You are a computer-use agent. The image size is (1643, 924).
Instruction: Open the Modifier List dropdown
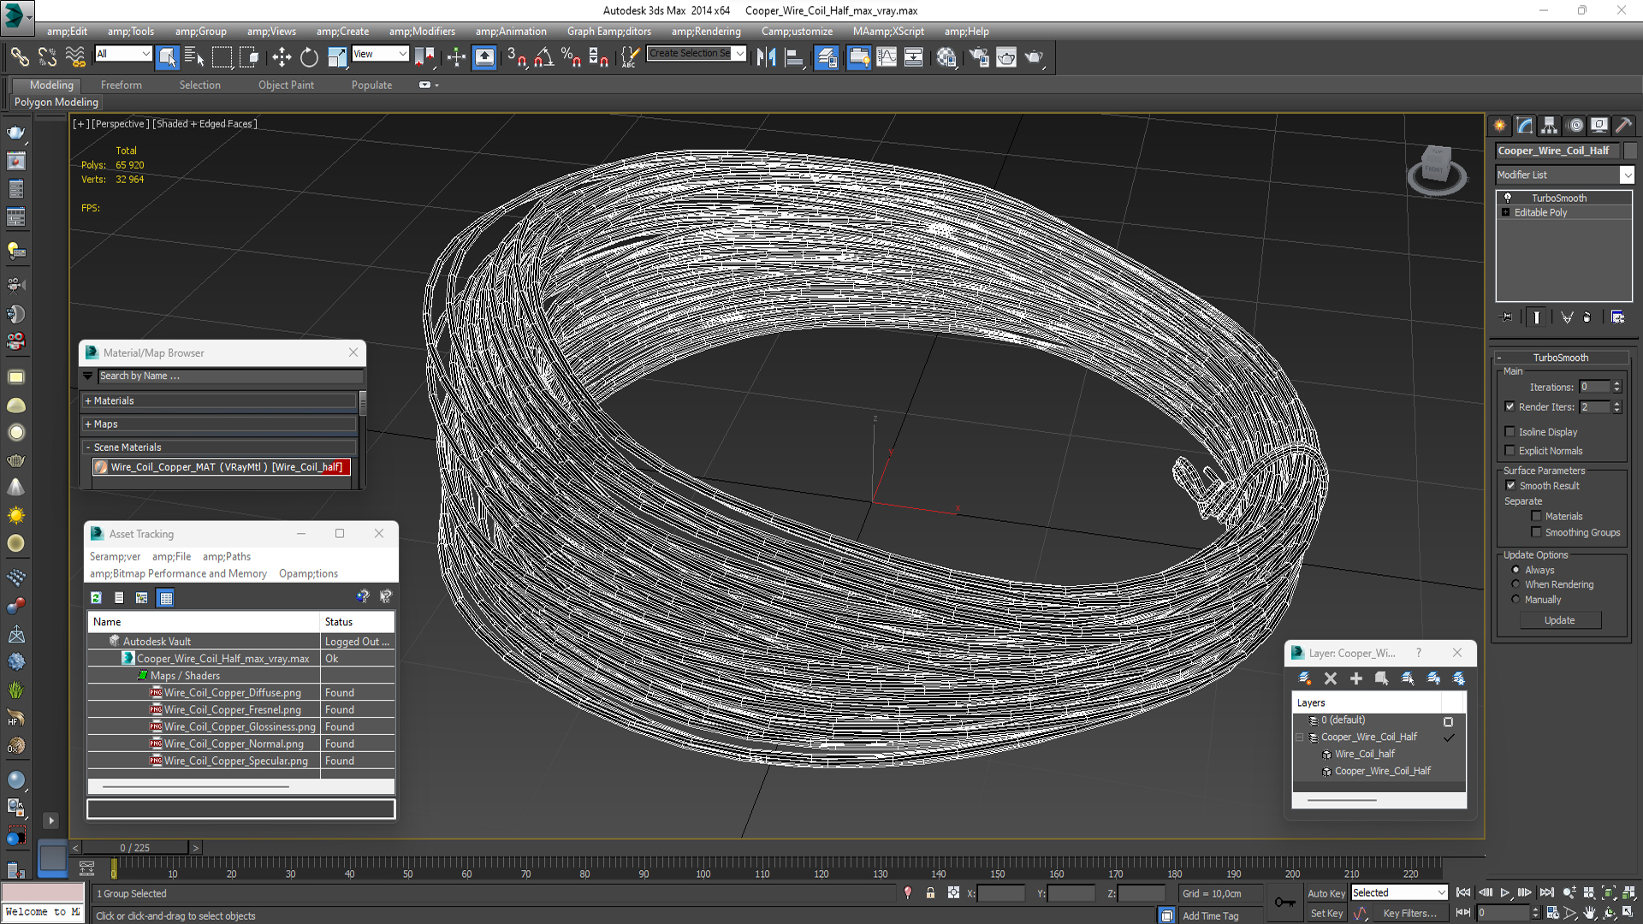pyautogui.click(x=1626, y=175)
